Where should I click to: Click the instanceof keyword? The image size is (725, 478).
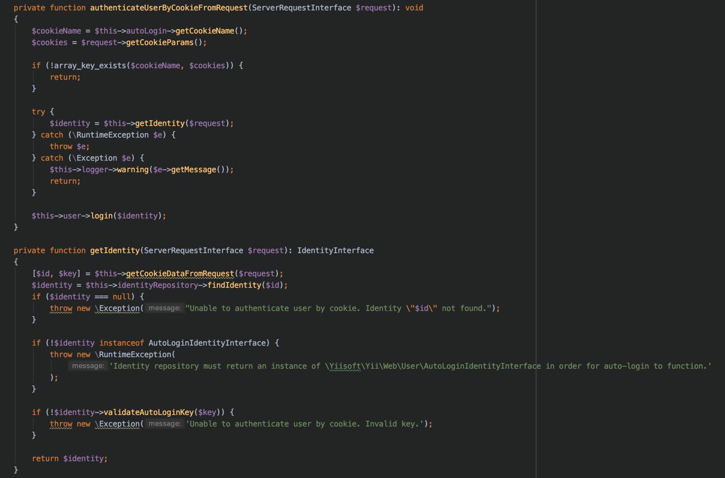coord(122,343)
